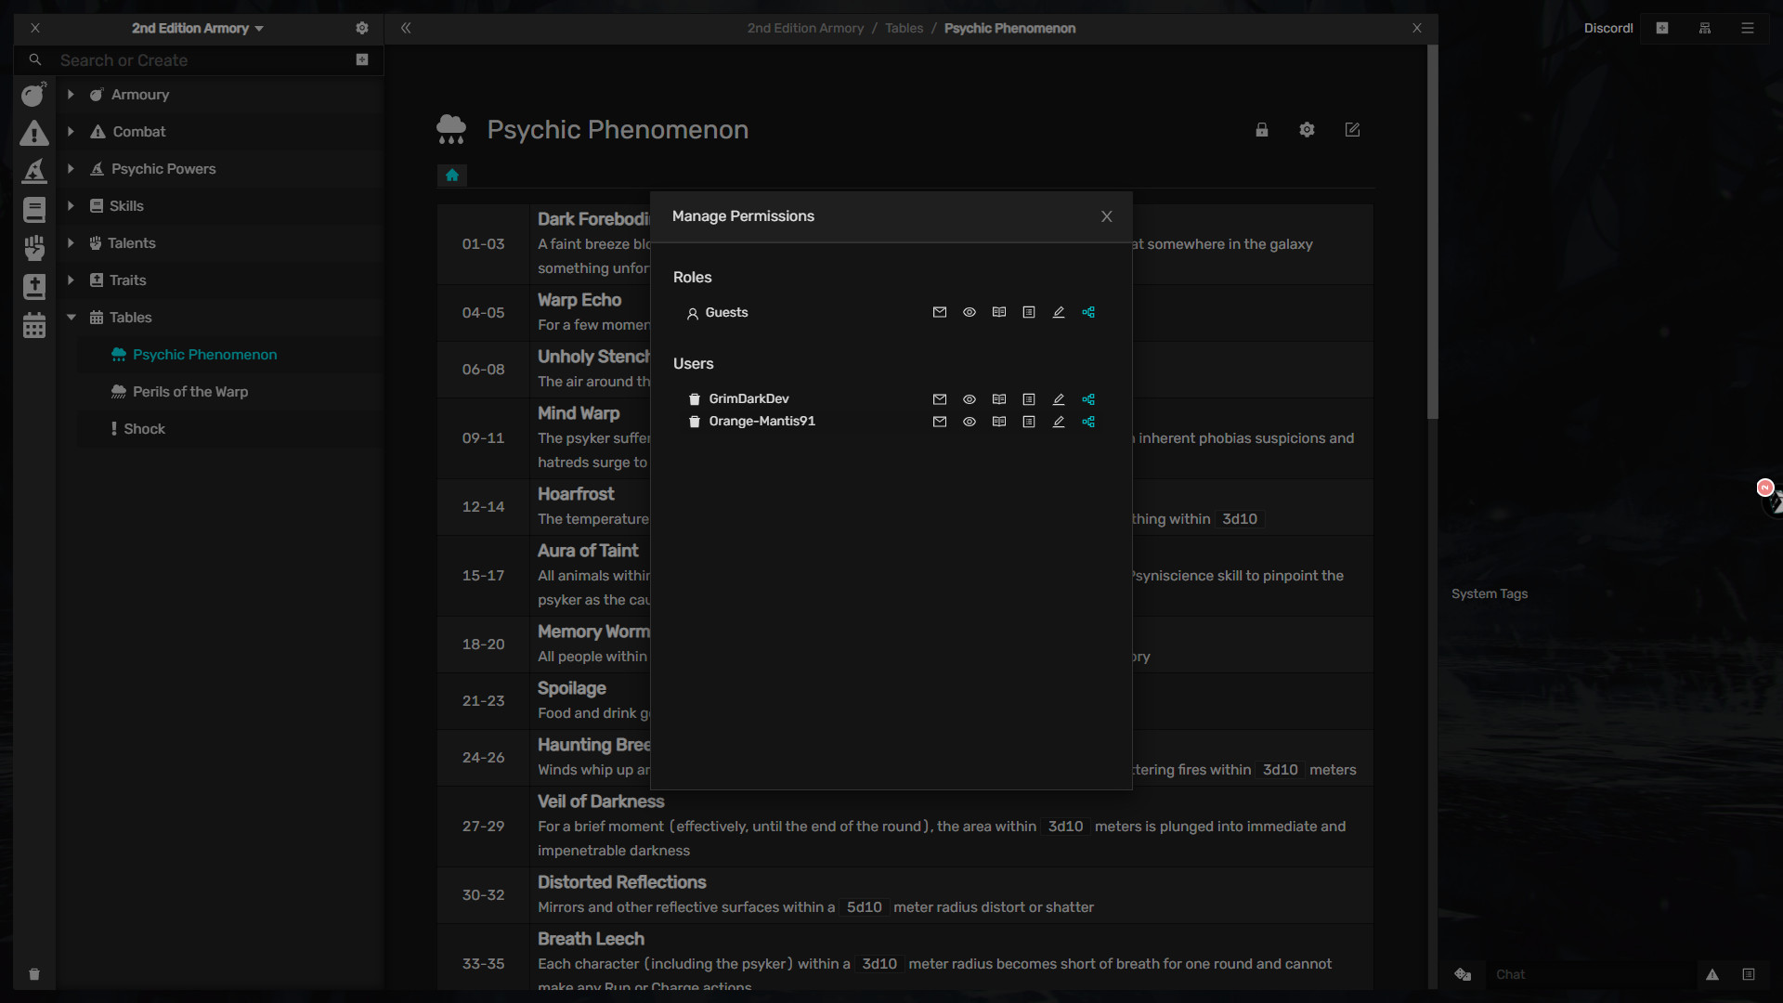Screen dimensions: 1783x1003
Task: Toggle view permission eye for Guests role
Action: [969, 312]
